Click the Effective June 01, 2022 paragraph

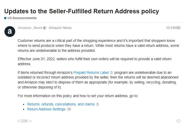point(94,61)
